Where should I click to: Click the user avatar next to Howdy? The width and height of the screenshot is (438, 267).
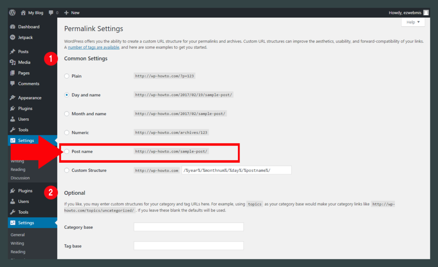point(426,12)
